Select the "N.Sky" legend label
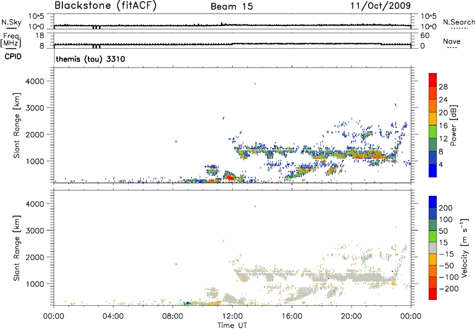This screenshot has width=475, height=329. coord(11,22)
